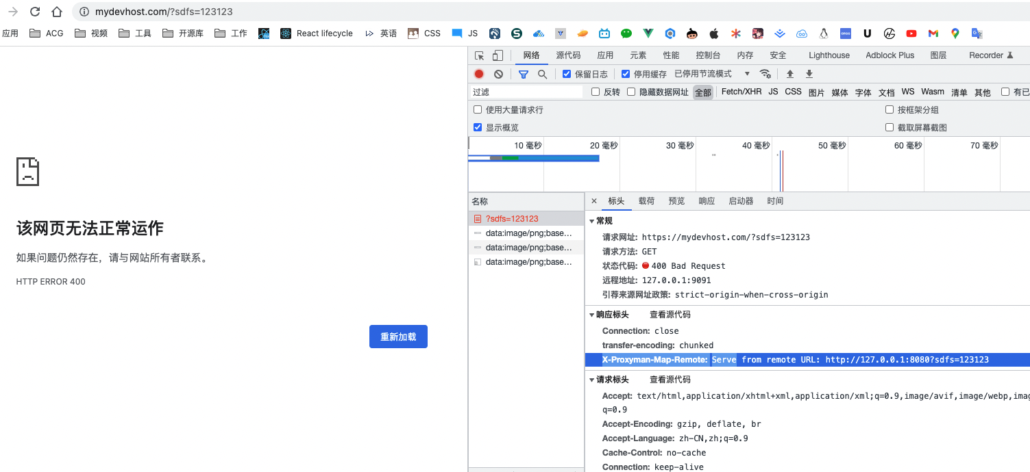Click the network search magnifier icon
The height and width of the screenshot is (472, 1030).
click(x=542, y=74)
